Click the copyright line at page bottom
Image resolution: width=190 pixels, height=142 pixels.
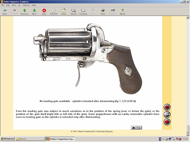[92, 131]
